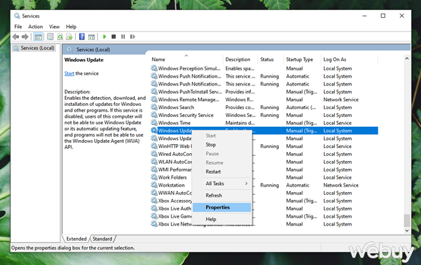Toggle Show/Hide Console Tree toolbar icon
421x265 pixels.
38,37
